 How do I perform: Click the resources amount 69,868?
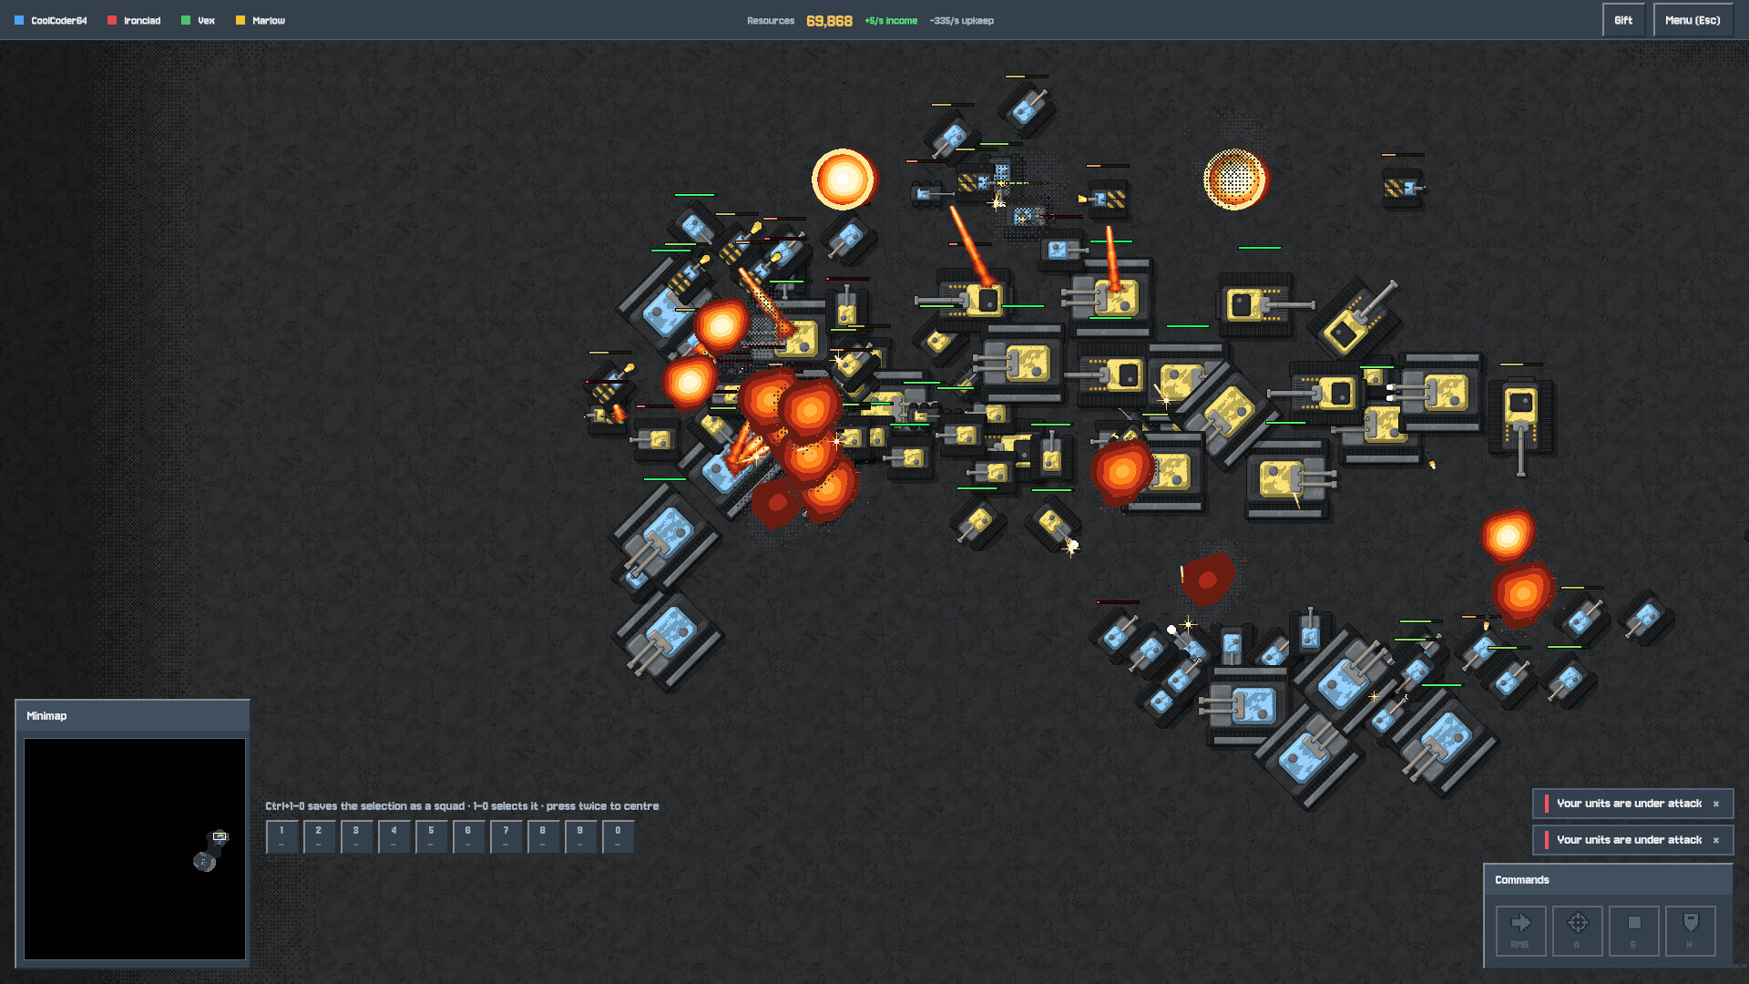(829, 21)
